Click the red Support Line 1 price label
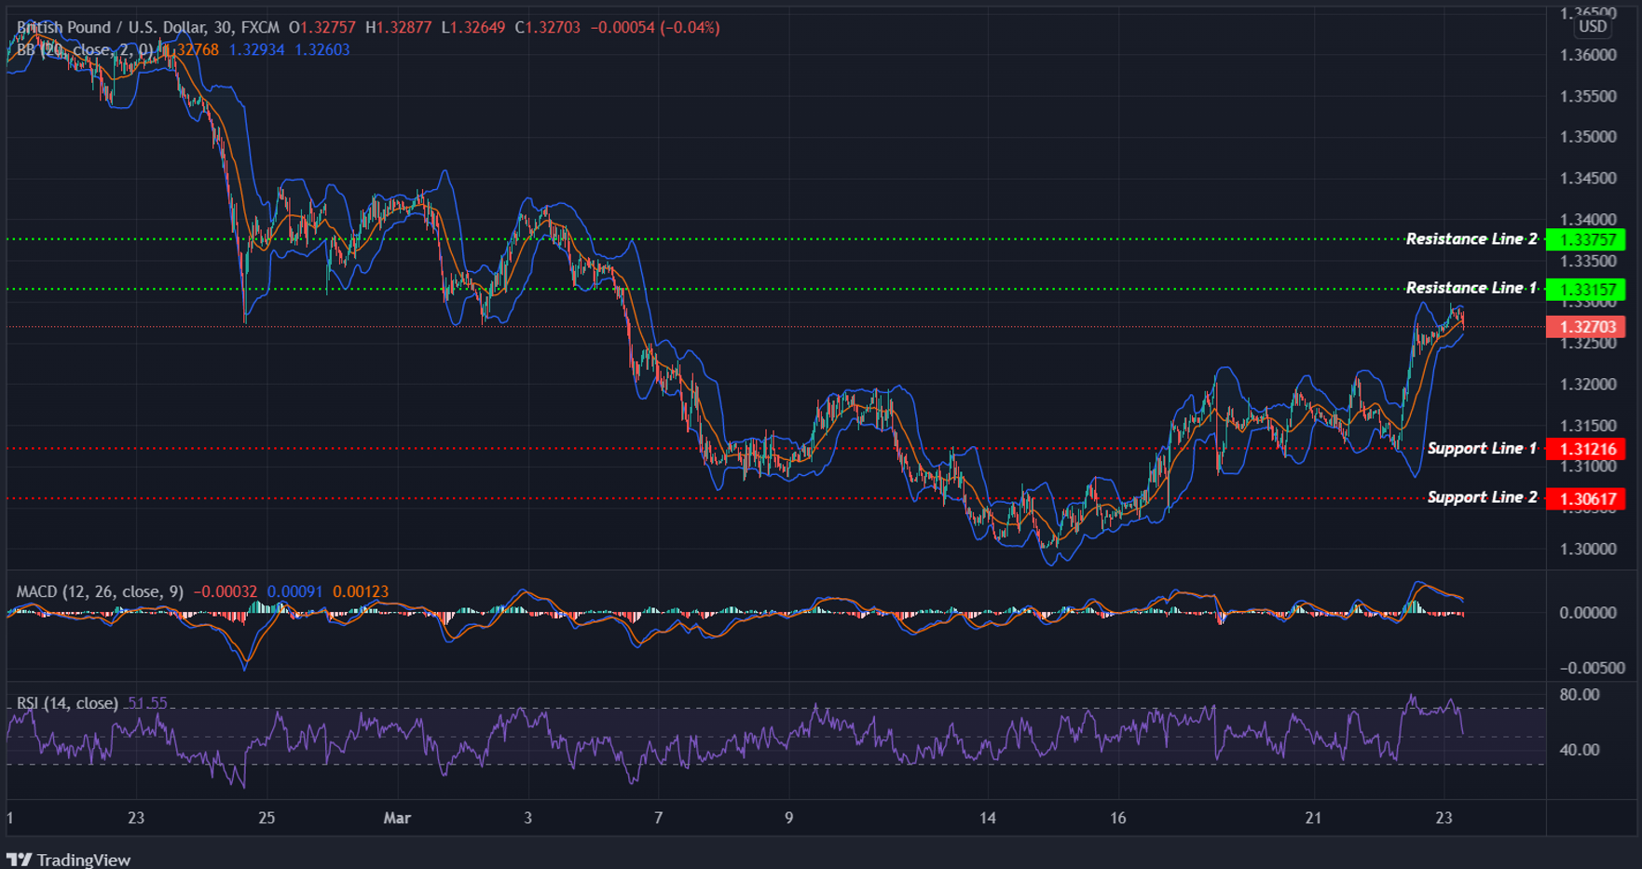1642x869 pixels. 1588,448
